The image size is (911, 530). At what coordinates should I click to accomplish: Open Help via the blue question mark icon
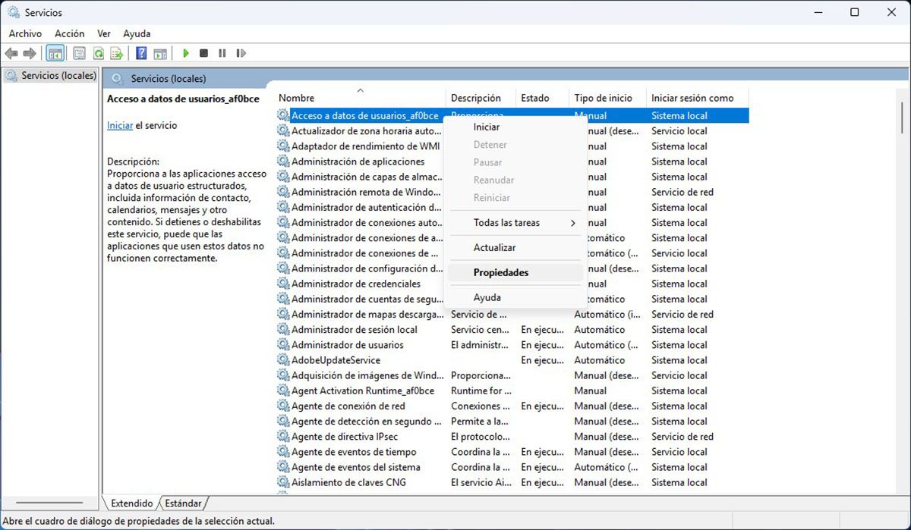point(141,53)
